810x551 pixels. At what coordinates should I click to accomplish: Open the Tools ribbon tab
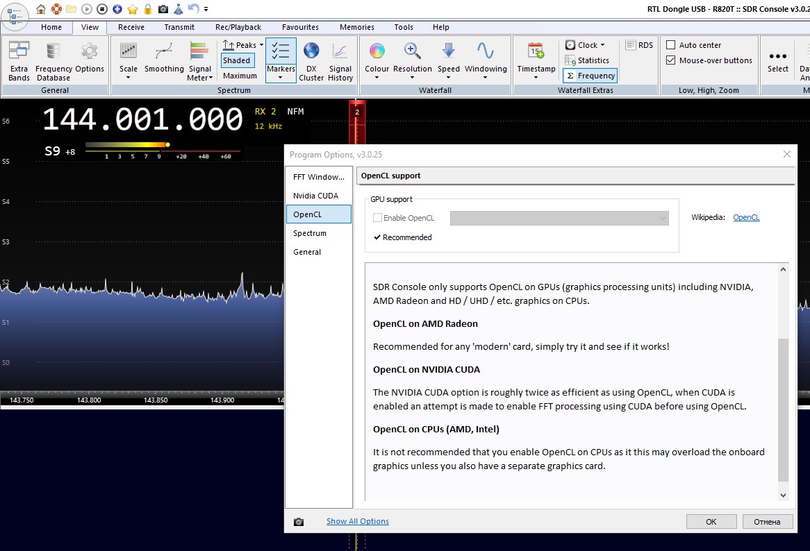(x=404, y=27)
